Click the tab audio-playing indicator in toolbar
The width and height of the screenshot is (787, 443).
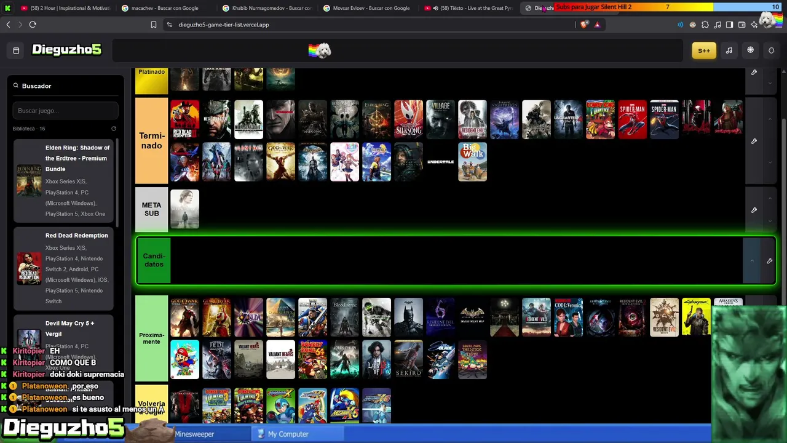pyautogui.click(x=680, y=25)
